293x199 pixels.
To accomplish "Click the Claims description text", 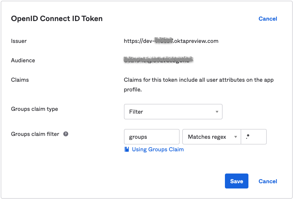I will pyautogui.click(x=199, y=85).
